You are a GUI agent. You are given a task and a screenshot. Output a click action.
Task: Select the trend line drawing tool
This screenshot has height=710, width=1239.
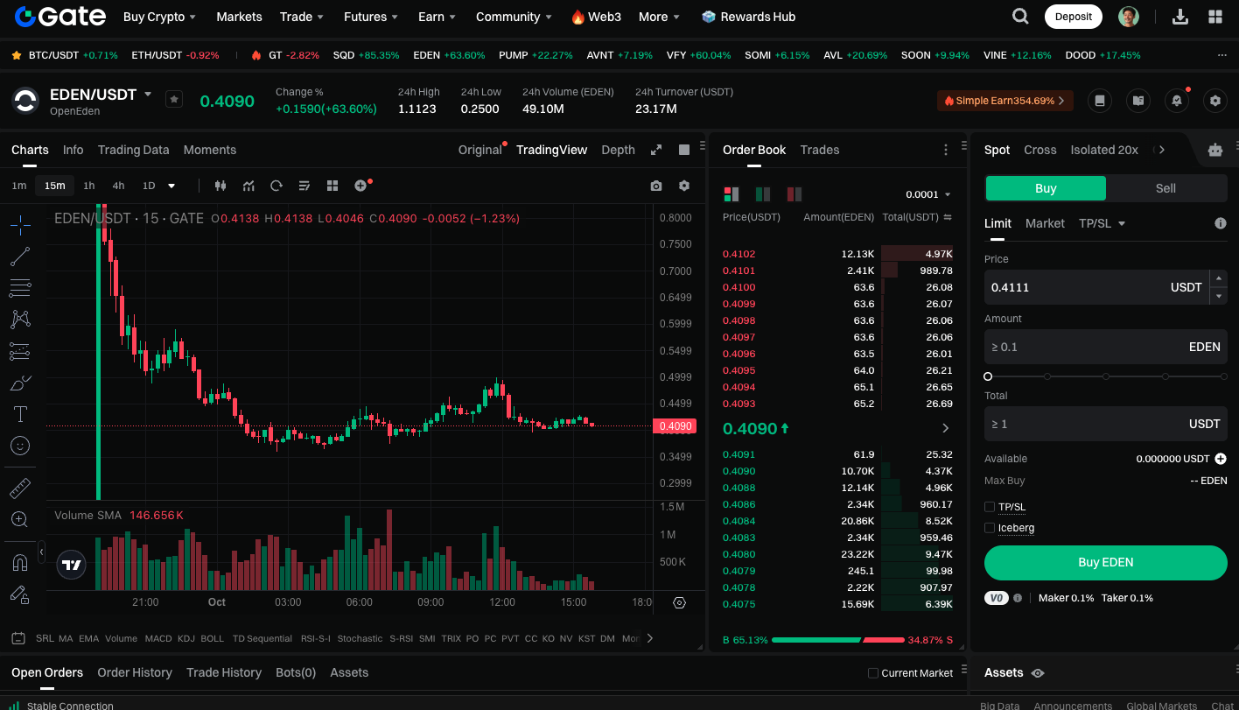tap(20, 257)
